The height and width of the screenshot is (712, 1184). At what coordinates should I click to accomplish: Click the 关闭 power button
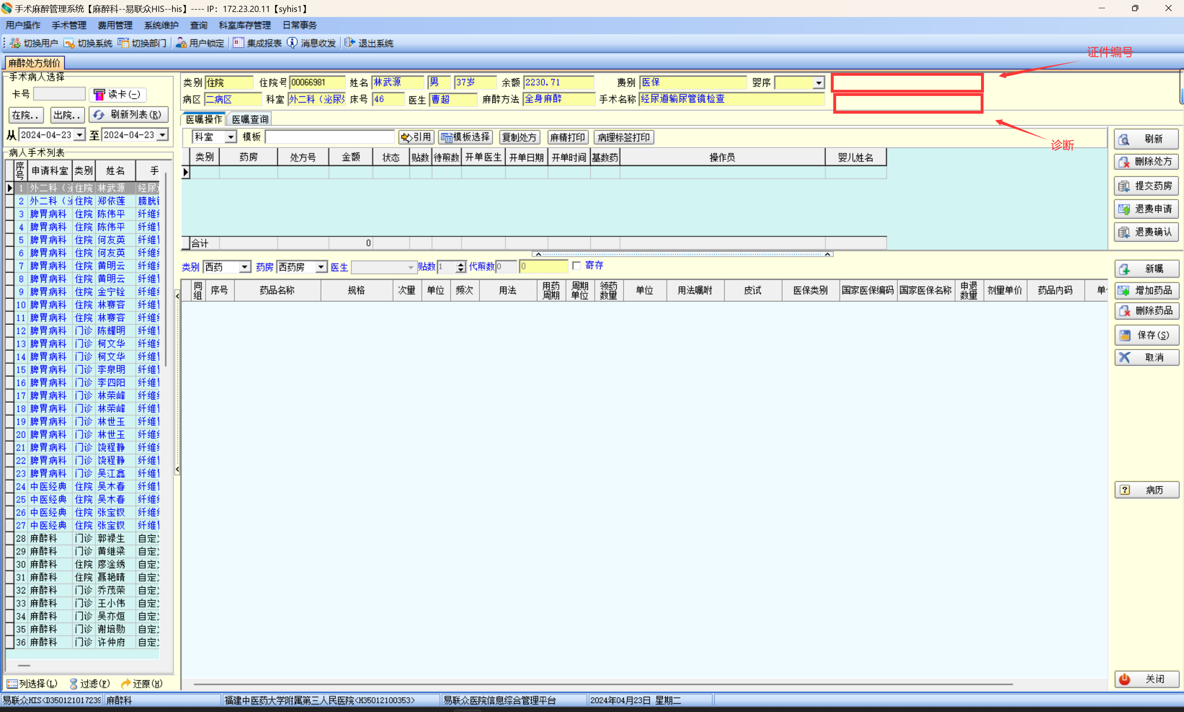tap(1146, 679)
